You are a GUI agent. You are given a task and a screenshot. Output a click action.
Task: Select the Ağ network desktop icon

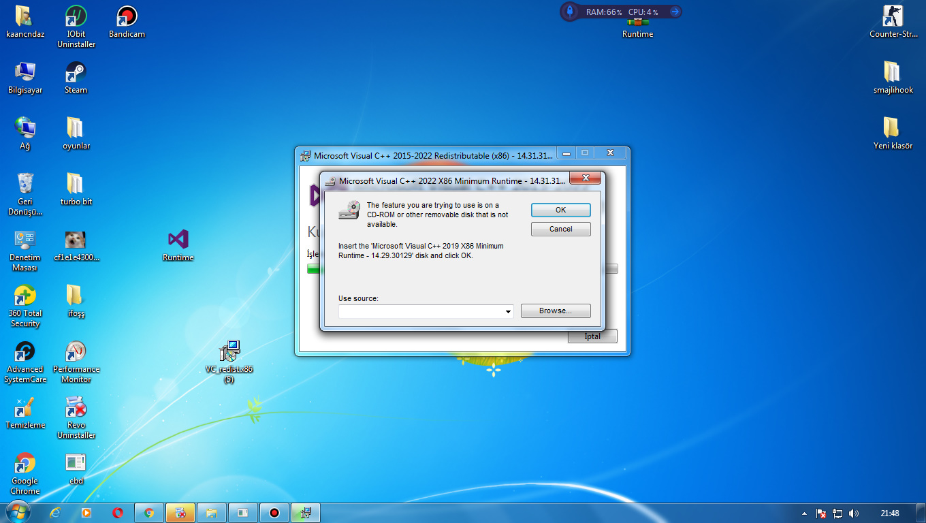(x=25, y=133)
